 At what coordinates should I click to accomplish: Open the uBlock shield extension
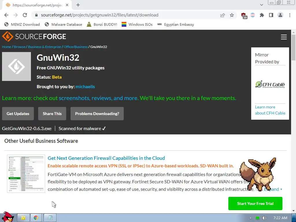tap(244, 16)
